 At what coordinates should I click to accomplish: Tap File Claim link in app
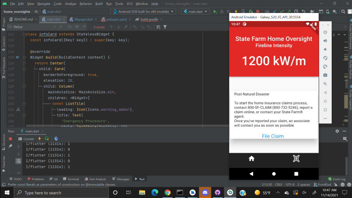[272, 136]
